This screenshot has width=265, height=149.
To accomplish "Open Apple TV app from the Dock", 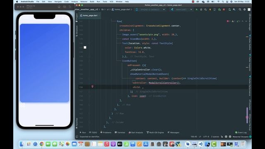I will (x=120, y=144).
